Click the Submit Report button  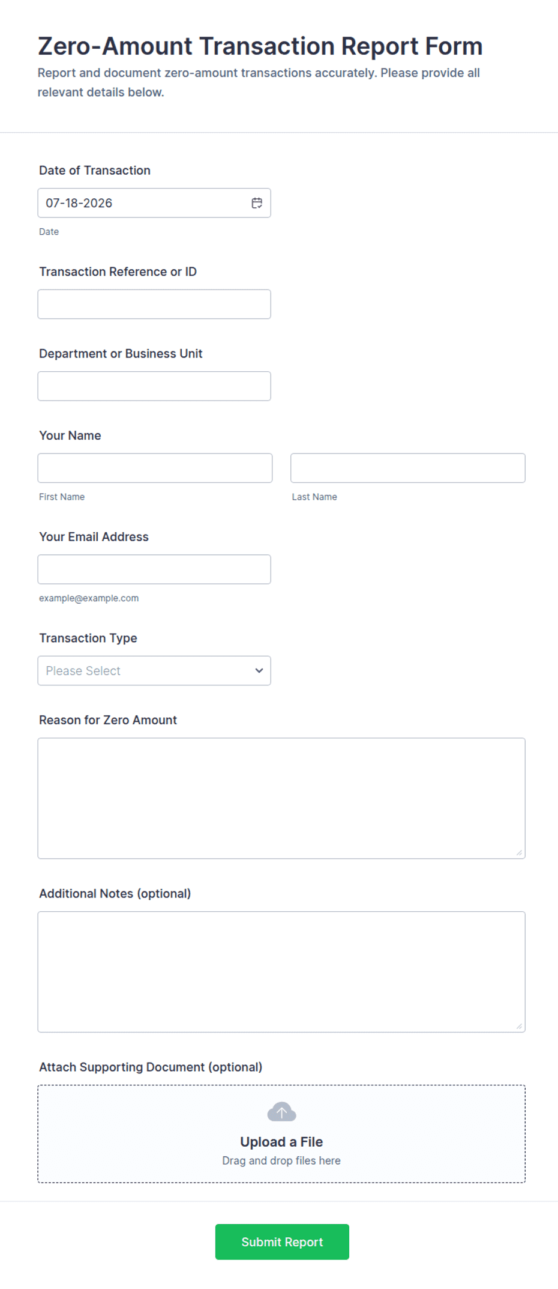click(282, 1242)
